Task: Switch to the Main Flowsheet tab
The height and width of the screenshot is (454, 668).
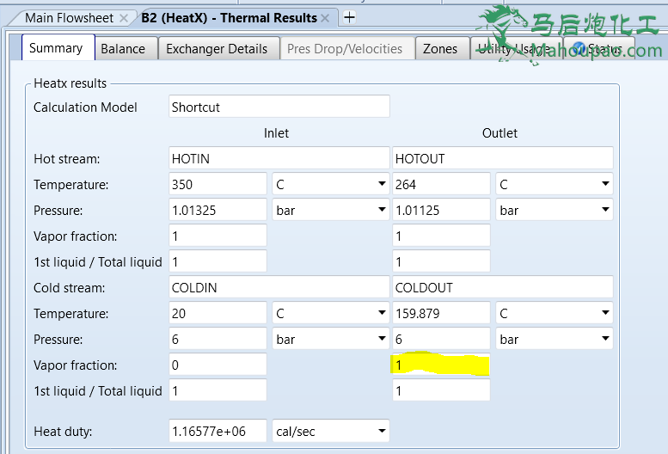Action: click(69, 18)
